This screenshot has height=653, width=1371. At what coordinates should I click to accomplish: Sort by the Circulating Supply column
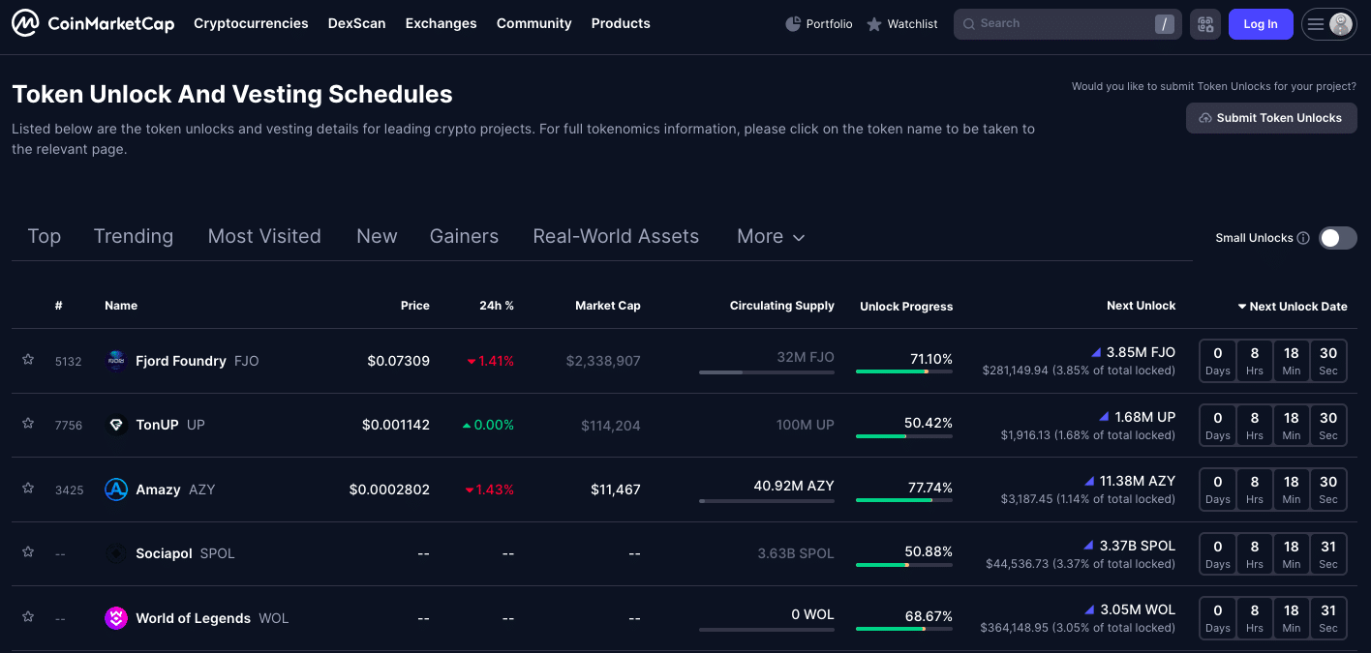[x=782, y=306]
